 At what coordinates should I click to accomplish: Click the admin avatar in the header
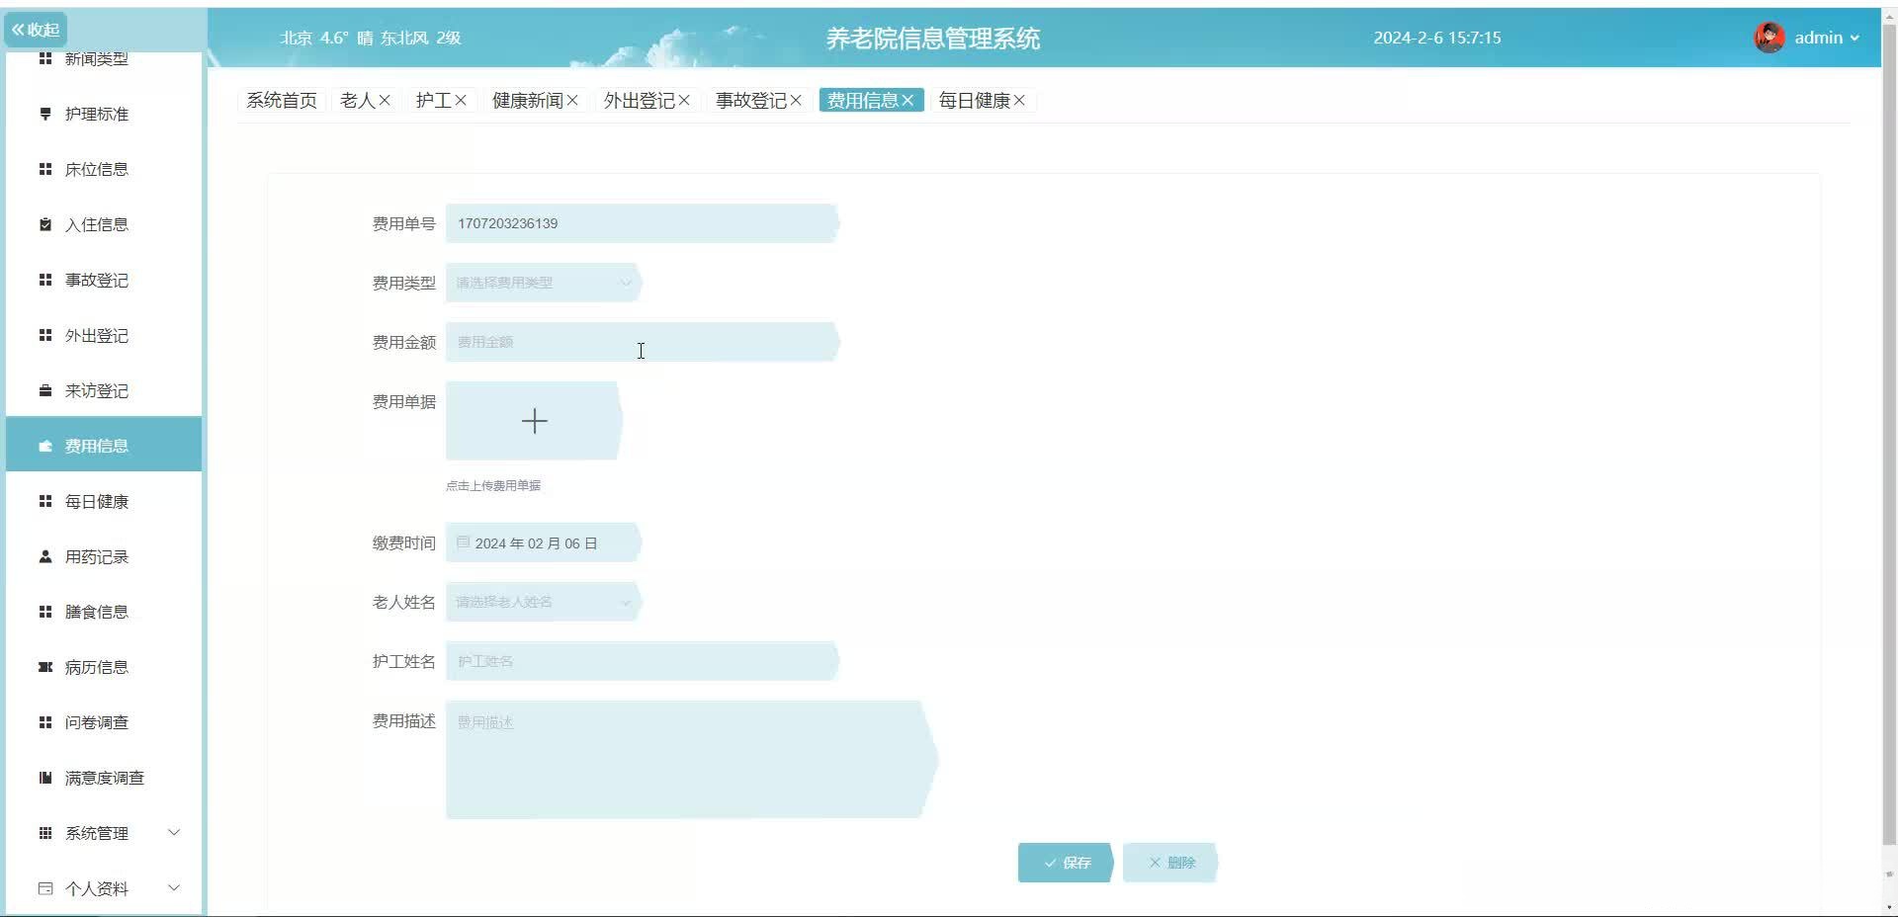(1770, 38)
